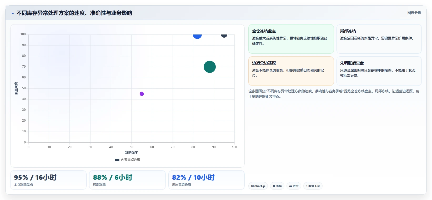Click the purple bubble on the chart
Screen dimensions: 432x200
pyautogui.click(x=142, y=94)
